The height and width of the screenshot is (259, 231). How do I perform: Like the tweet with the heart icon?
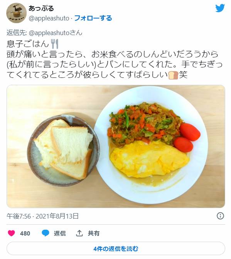(x=12, y=233)
